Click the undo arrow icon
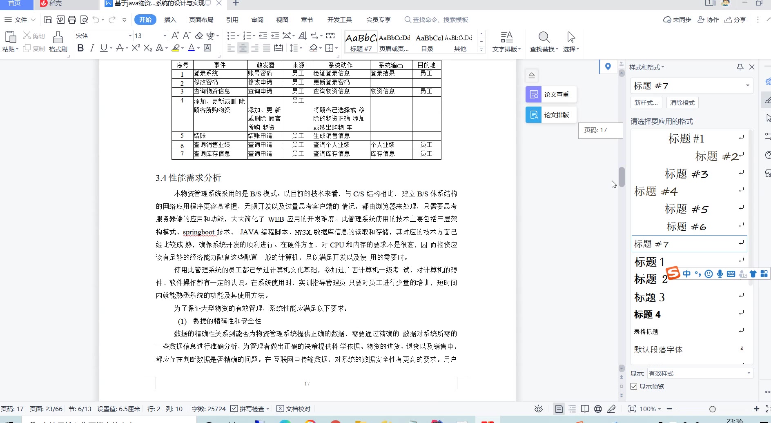Image resolution: width=771 pixels, height=423 pixels. click(96, 20)
